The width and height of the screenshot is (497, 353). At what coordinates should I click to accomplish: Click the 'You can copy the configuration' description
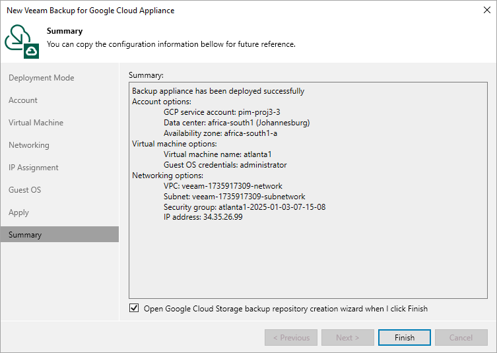[171, 44]
